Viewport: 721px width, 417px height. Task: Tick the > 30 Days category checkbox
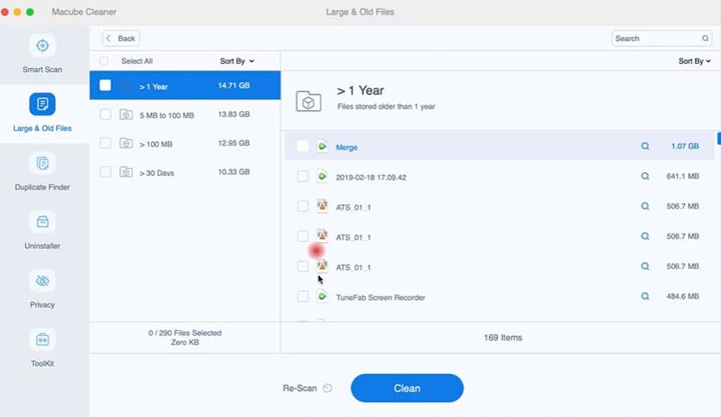click(x=105, y=172)
